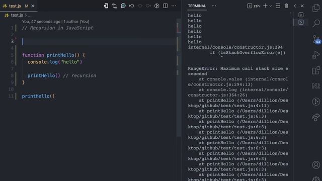The width and height of the screenshot is (322, 181).
Task: Click the compare changes git icon
Action: [115, 6]
